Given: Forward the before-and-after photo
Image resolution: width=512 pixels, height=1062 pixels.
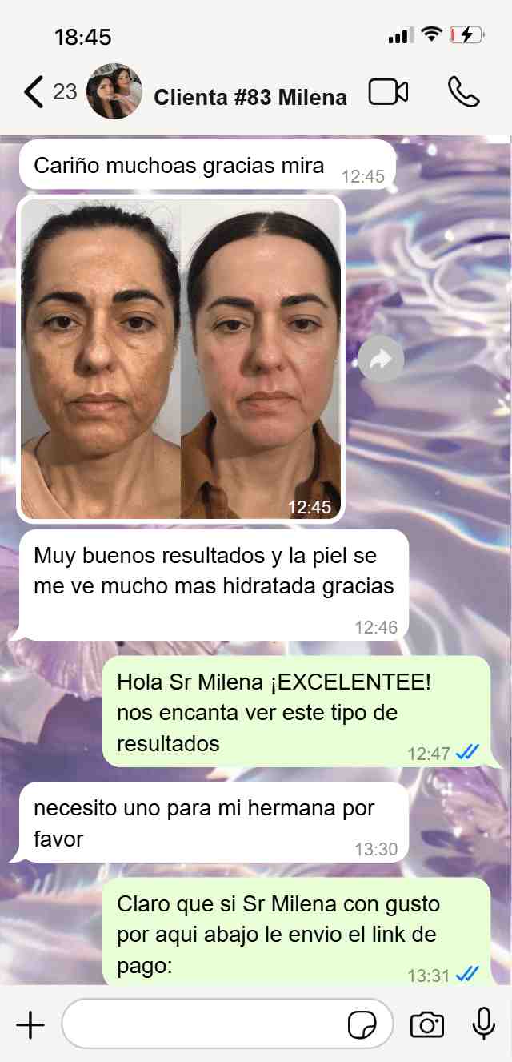Looking at the screenshot, I should pyautogui.click(x=381, y=360).
